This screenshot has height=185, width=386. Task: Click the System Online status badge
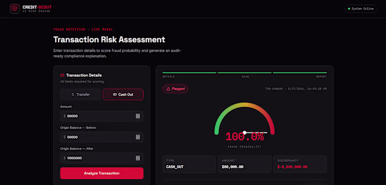click(360, 9)
